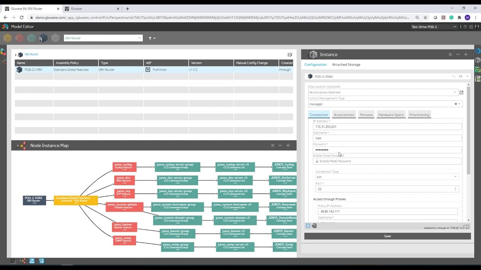Click the info icon for POD-2-VSRX
Image resolution: width=481 pixels, height=270 pixels.
point(461,76)
